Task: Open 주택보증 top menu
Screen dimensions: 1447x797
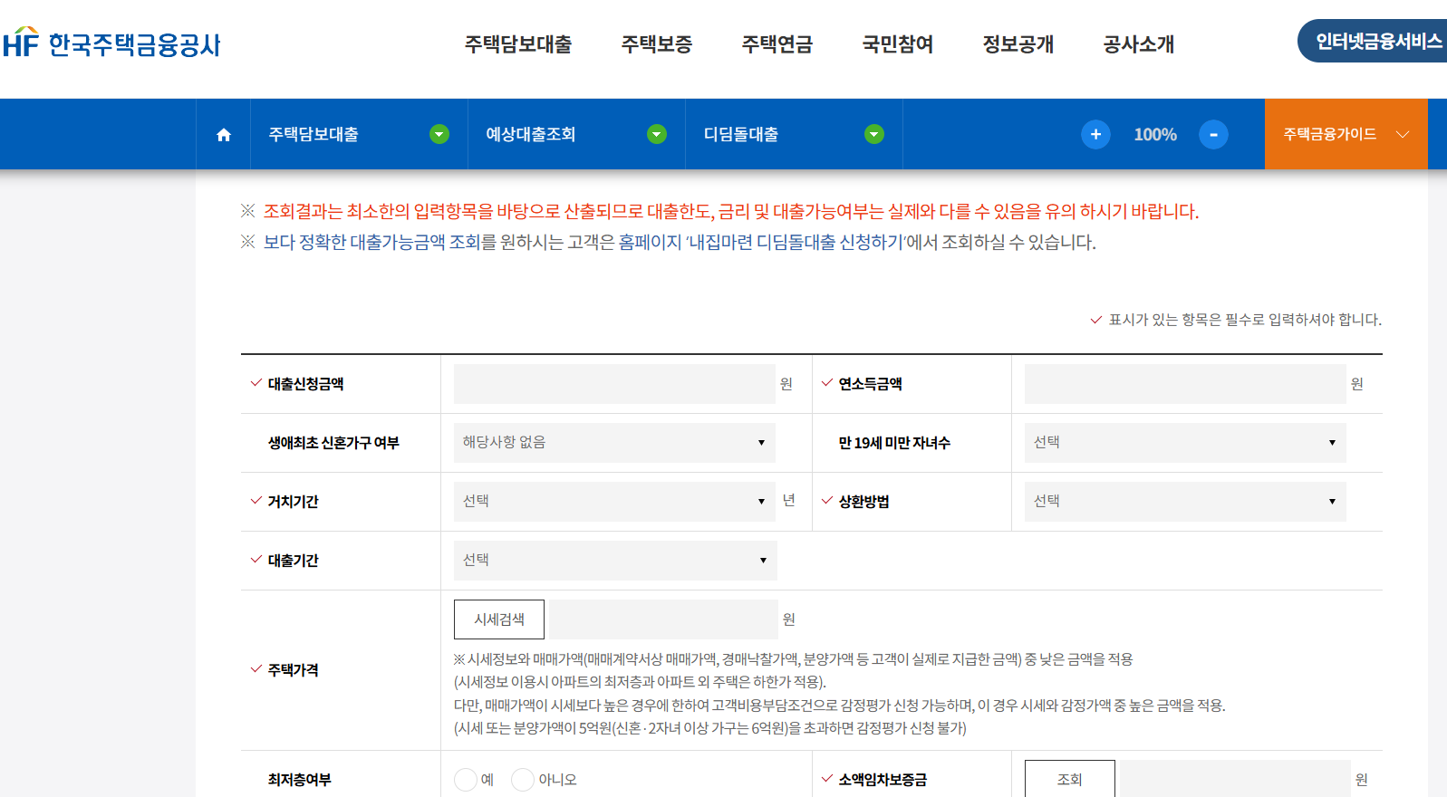Action: (x=657, y=44)
